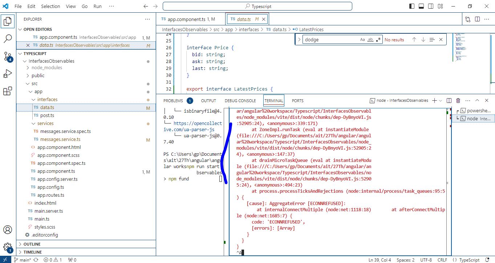Toggle Use Regular Expression in find widget
The width and height of the screenshot is (495, 263).
coord(378,39)
